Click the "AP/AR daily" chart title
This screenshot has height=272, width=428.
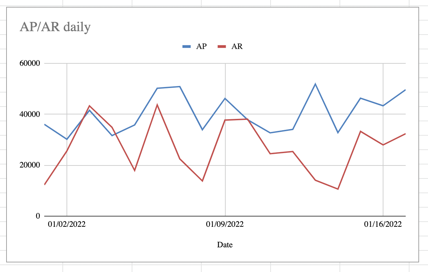(x=55, y=27)
